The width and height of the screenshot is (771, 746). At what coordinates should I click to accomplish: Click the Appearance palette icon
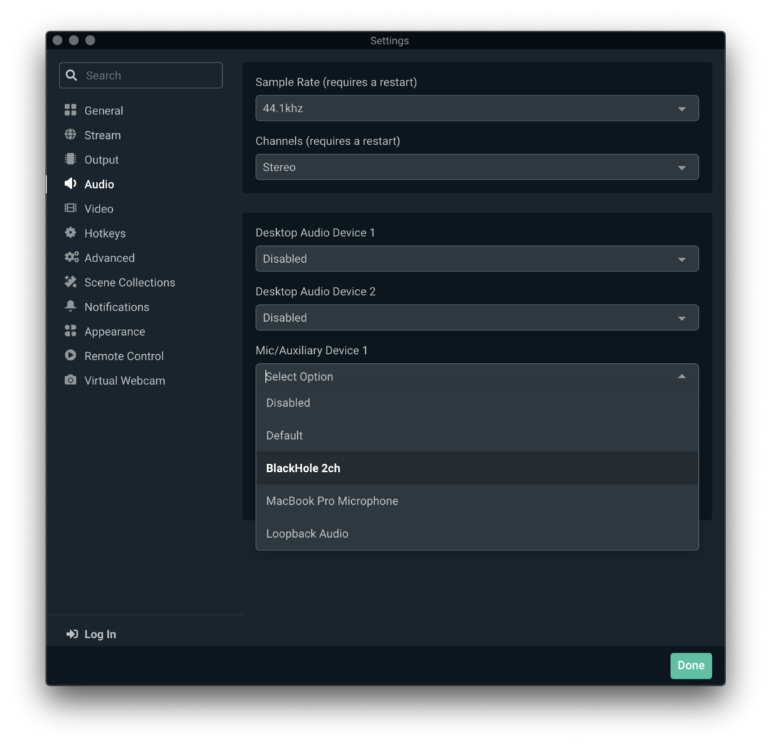pyautogui.click(x=70, y=331)
